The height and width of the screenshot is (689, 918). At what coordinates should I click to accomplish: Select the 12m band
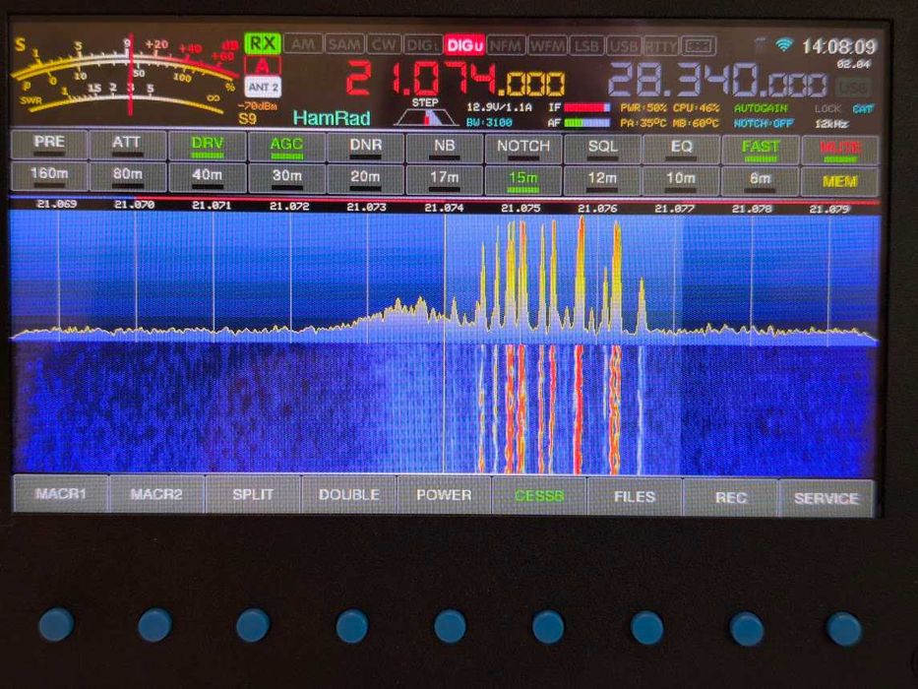(602, 180)
